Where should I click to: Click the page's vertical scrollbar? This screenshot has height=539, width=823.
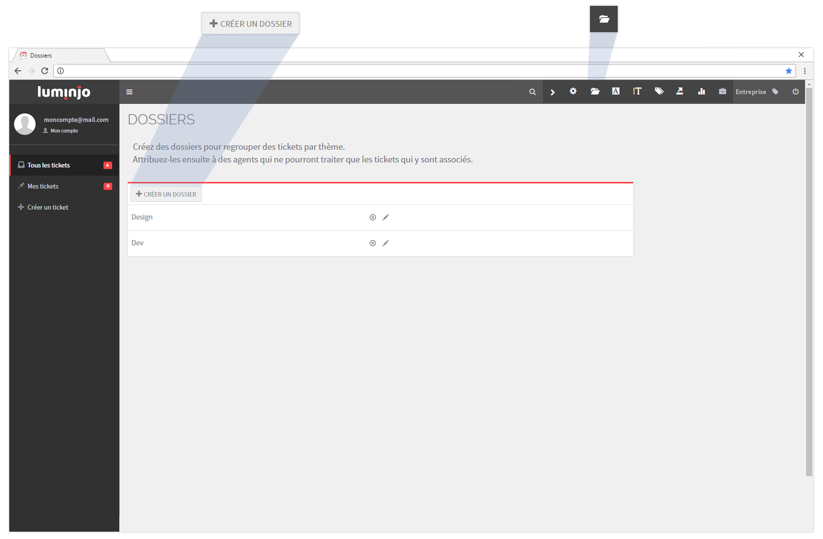click(809, 278)
